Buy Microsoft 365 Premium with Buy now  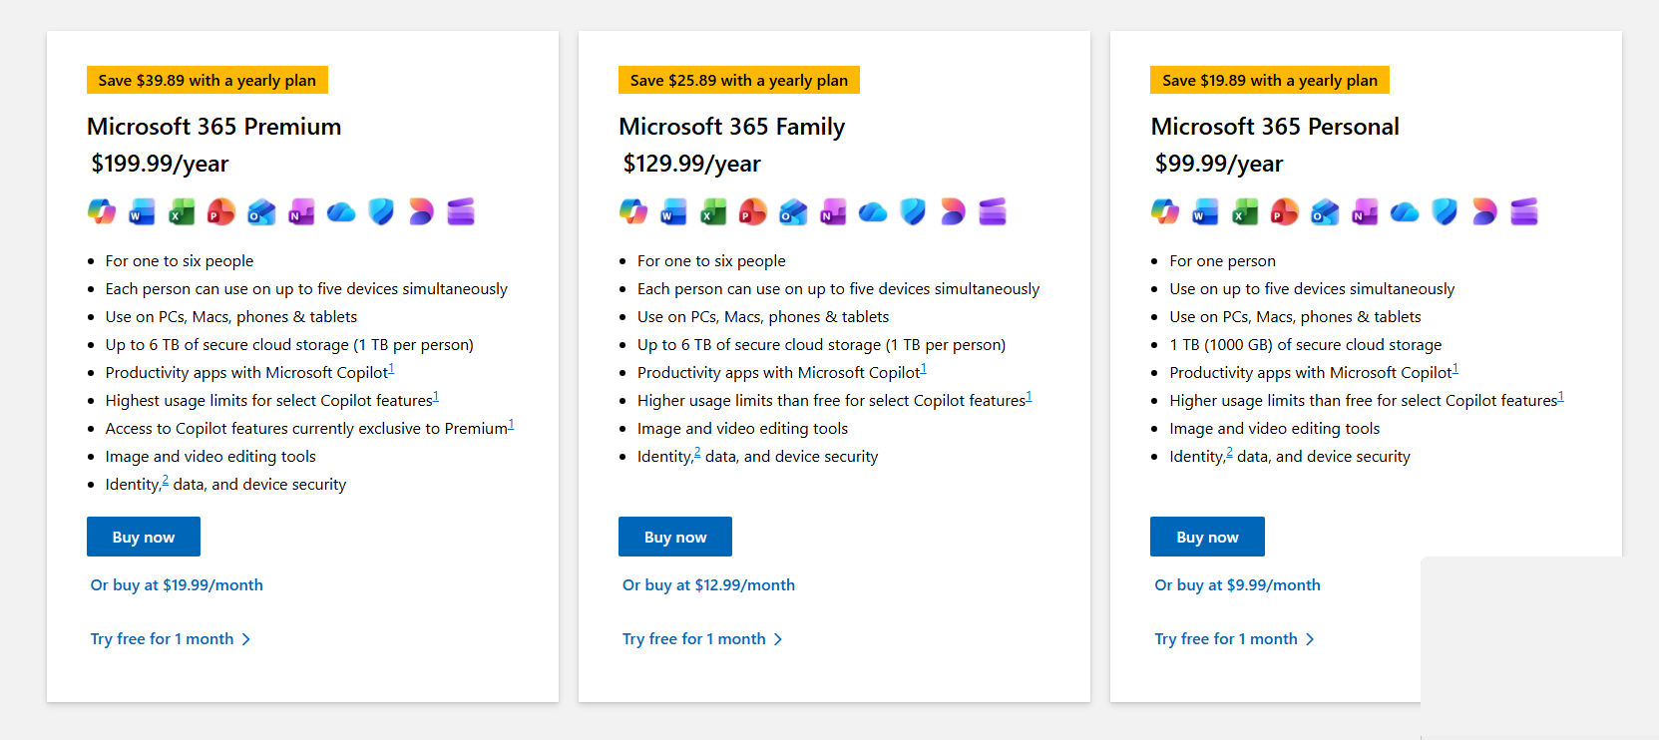144,537
